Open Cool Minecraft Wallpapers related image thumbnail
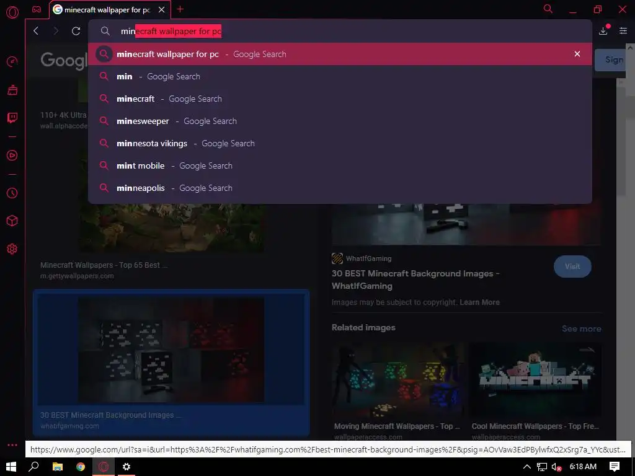The width and height of the screenshot is (635, 476). tap(535, 380)
